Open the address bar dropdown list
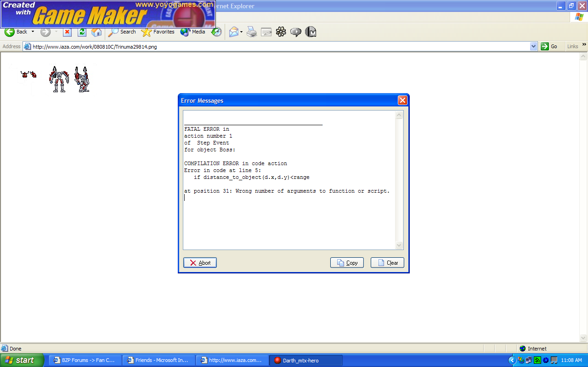This screenshot has height=367, width=588. click(x=533, y=46)
